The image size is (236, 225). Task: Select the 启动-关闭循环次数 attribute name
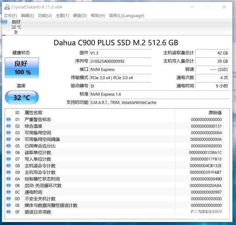pyautogui.click(x=43, y=185)
